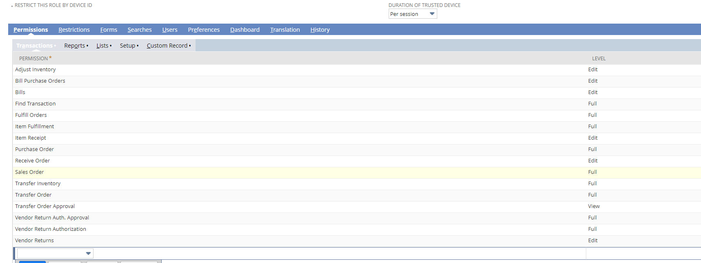Select the Vendor Return Auth. Approval row
Screen dimensions: 701x263
coord(357,218)
